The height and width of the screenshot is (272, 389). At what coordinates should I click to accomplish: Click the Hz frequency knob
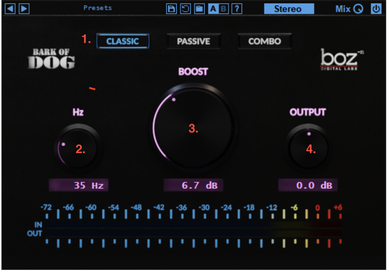(x=78, y=148)
